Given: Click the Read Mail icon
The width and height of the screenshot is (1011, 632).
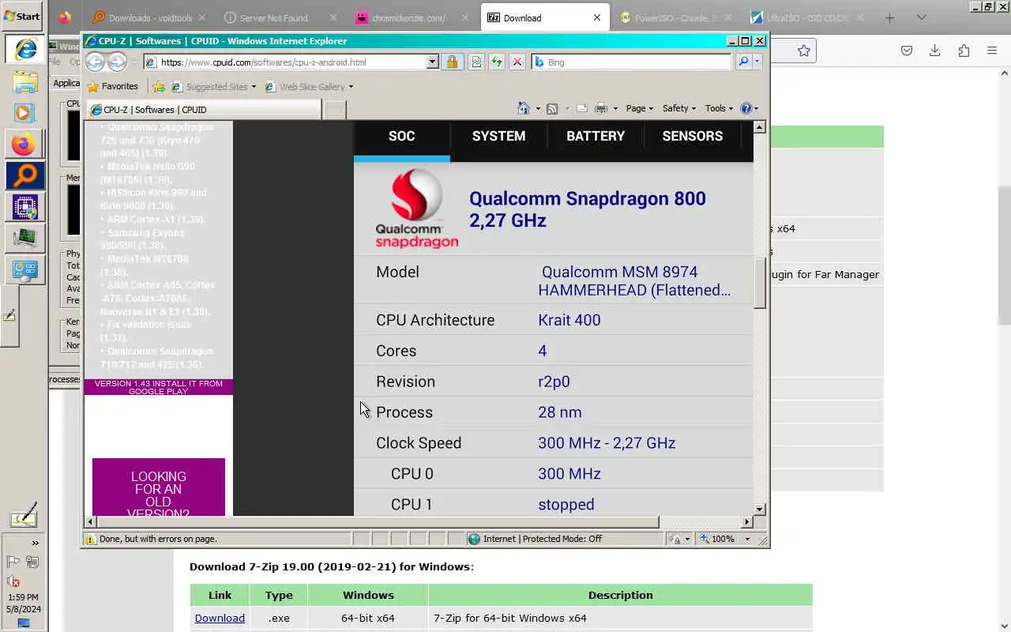Looking at the screenshot, I should tap(582, 108).
